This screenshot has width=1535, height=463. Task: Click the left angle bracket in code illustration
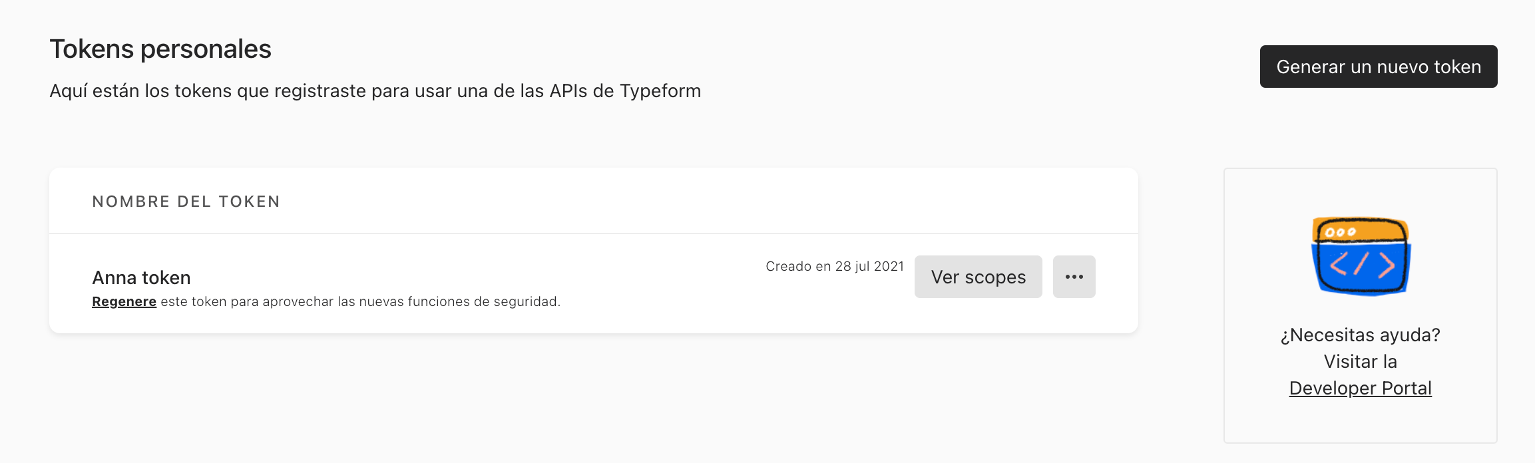1338,265
